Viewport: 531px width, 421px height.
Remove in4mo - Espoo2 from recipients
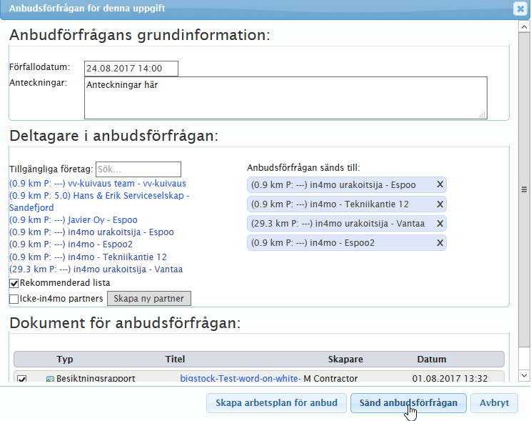point(440,243)
